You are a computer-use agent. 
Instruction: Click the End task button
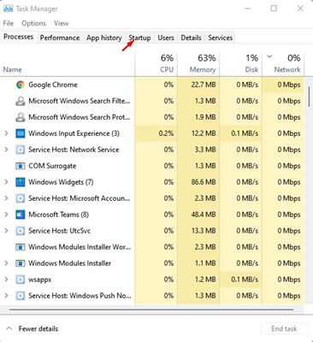pyautogui.click(x=284, y=328)
